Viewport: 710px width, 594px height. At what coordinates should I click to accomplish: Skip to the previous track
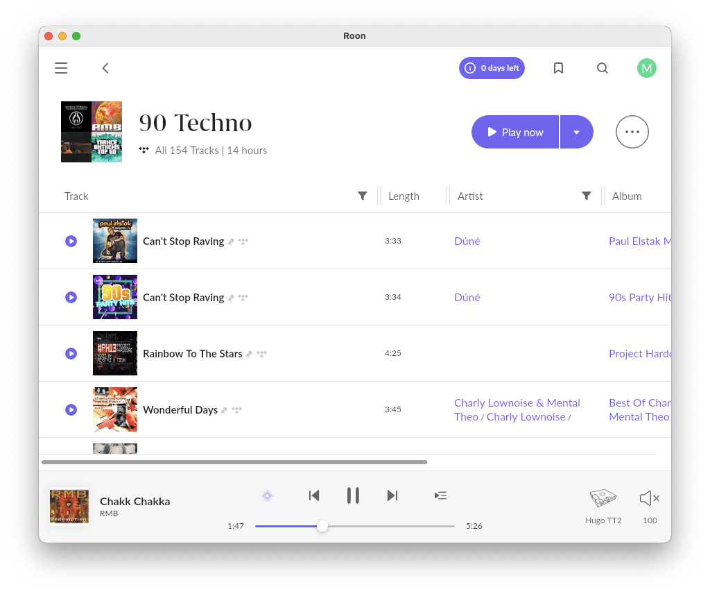coord(314,495)
